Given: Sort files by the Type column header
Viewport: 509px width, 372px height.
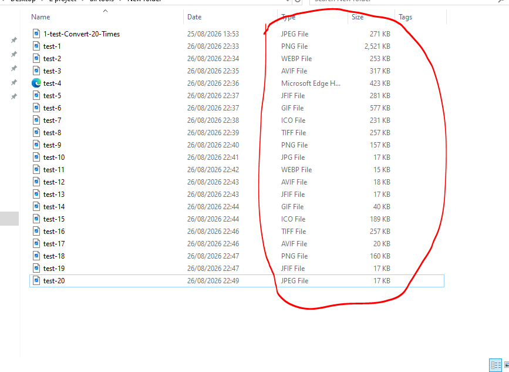Looking at the screenshot, I should click(288, 17).
